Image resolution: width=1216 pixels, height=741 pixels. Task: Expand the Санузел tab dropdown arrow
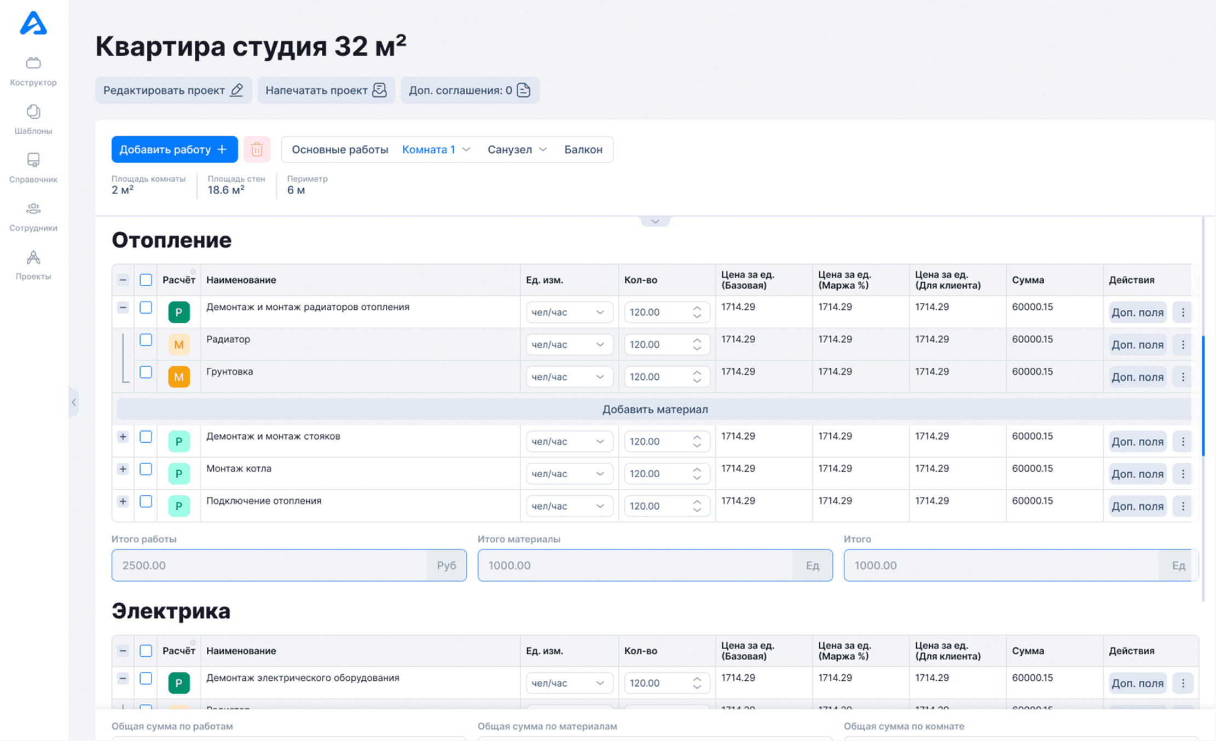pos(543,149)
